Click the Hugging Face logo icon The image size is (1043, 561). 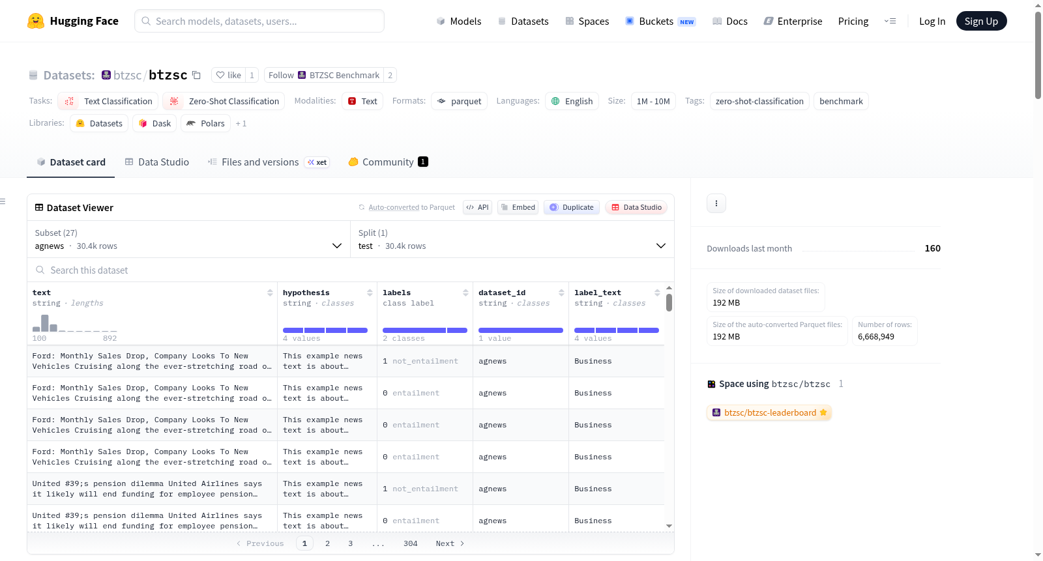pyautogui.click(x=36, y=21)
